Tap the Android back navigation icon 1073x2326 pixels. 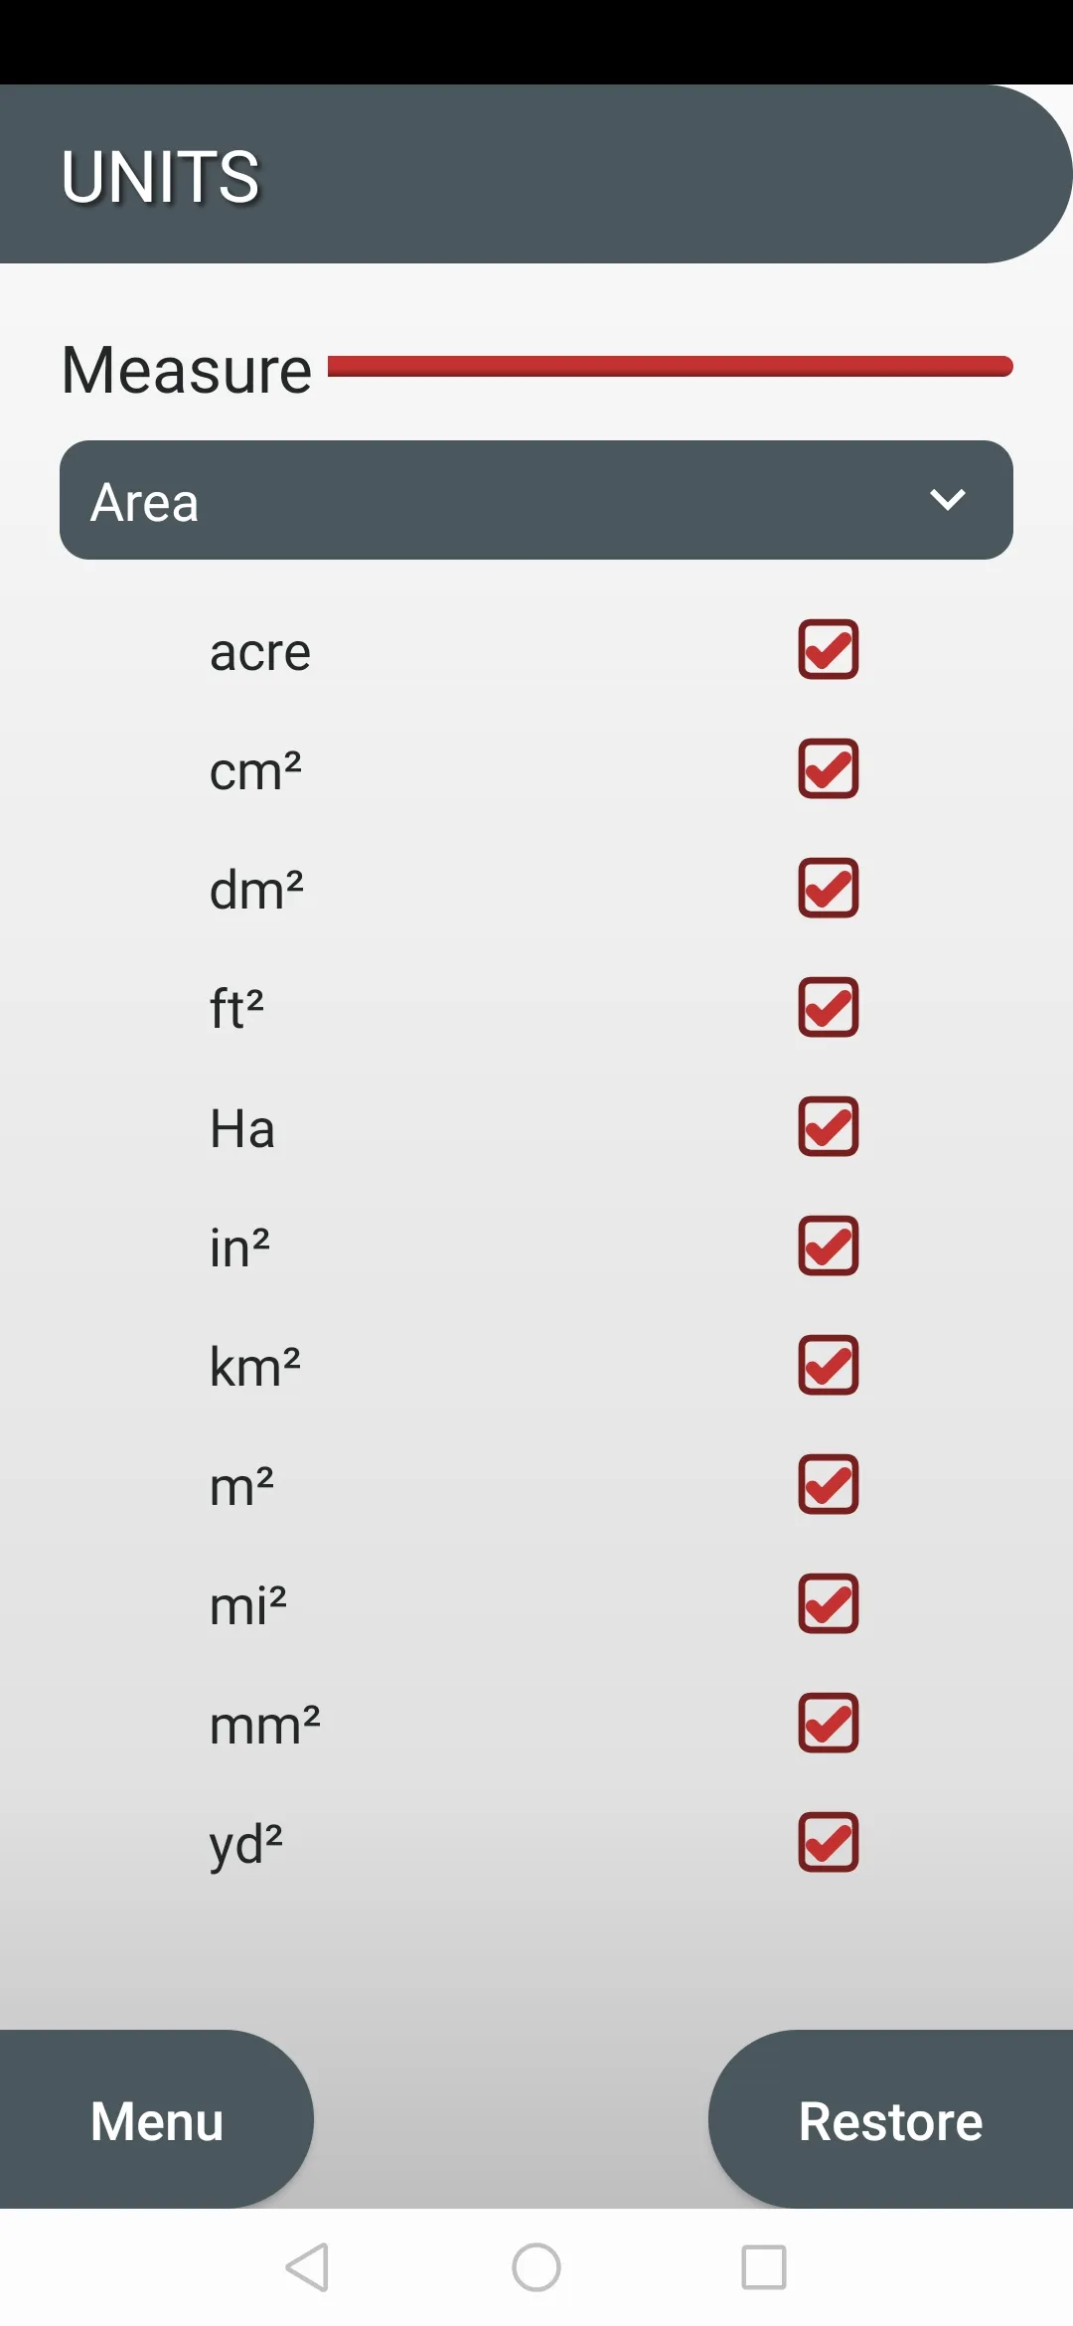tap(307, 2267)
